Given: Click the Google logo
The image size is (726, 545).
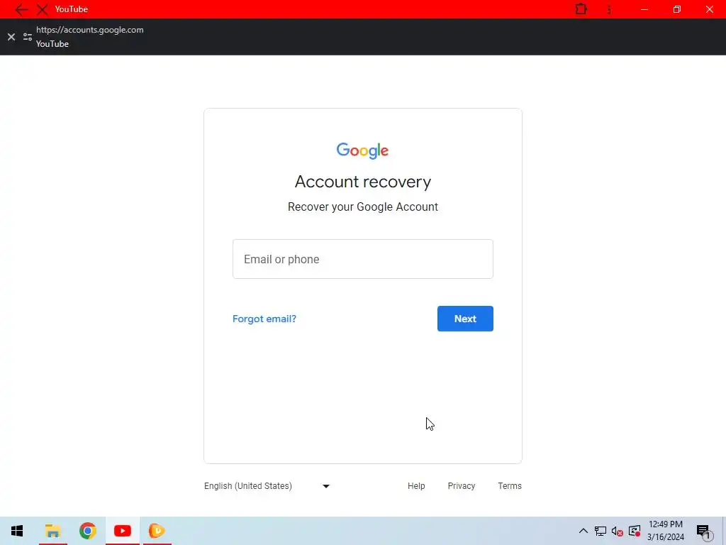Looking at the screenshot, I should pyautogui.click(x=362, y=150).
